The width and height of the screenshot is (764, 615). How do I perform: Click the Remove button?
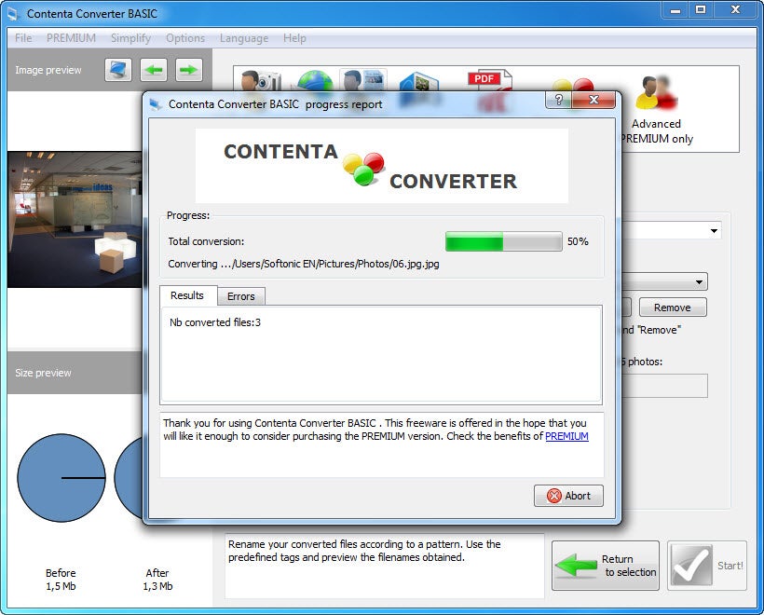[x=673, y=307]
